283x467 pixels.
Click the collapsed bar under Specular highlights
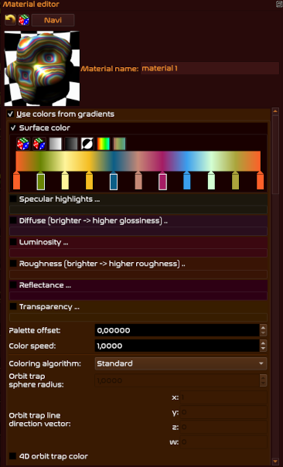138,210
